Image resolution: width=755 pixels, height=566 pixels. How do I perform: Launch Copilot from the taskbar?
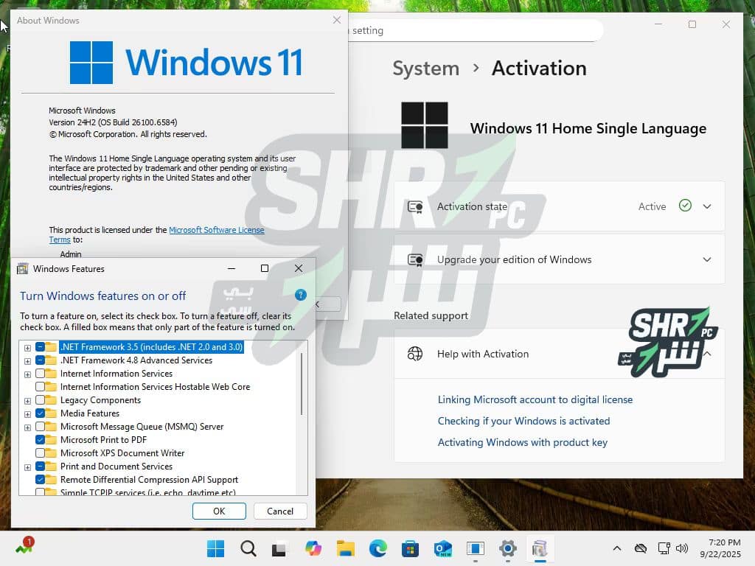(x=313, y=548)
